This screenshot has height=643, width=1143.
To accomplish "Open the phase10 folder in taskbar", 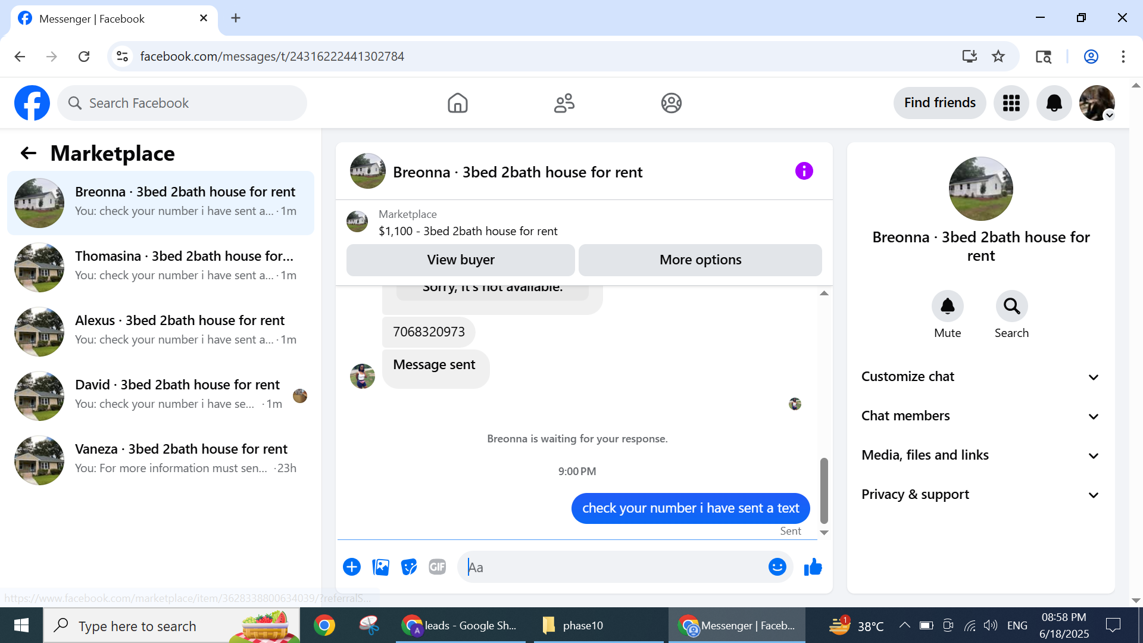I will 599,625.
